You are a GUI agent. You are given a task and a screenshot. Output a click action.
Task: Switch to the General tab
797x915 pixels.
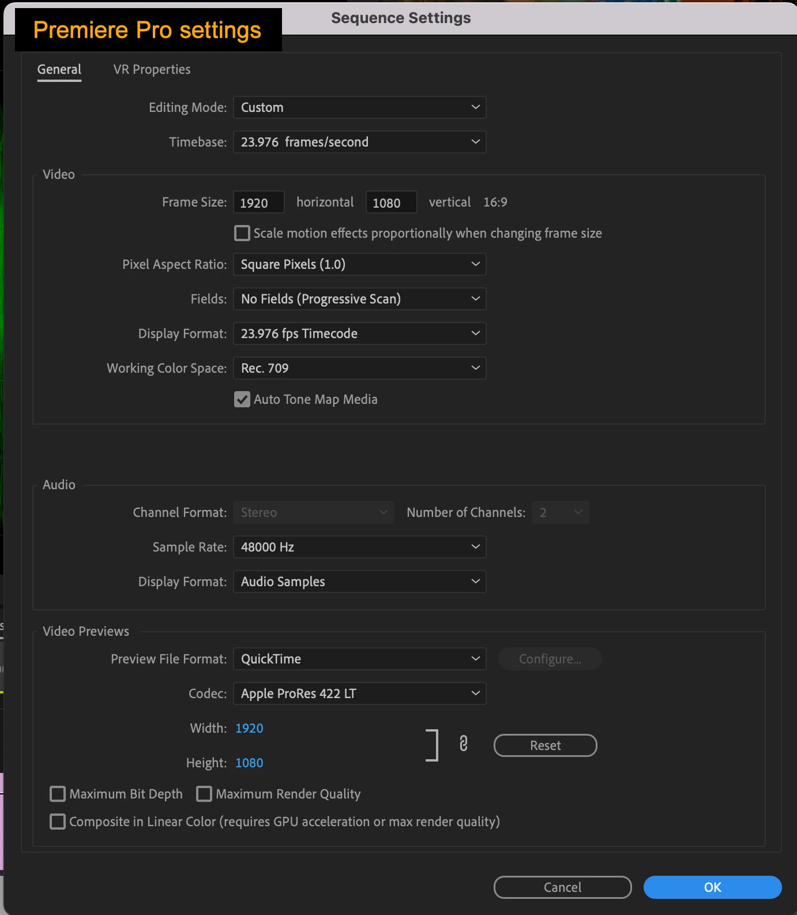(x=59, y=70)
